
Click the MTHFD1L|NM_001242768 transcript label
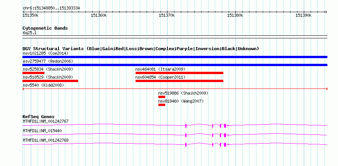coord(46,140)
